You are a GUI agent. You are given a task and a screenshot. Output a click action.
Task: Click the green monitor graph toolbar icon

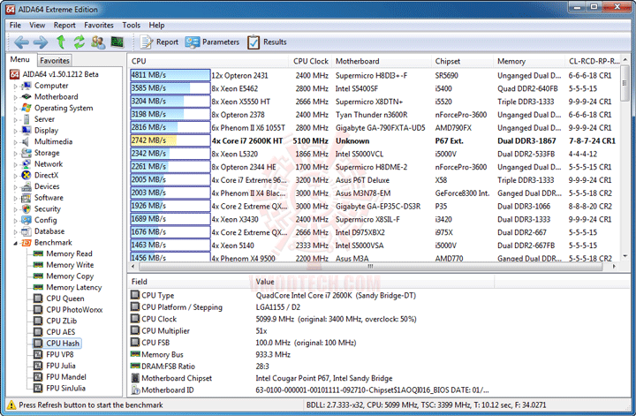click(x=117, y=42)
